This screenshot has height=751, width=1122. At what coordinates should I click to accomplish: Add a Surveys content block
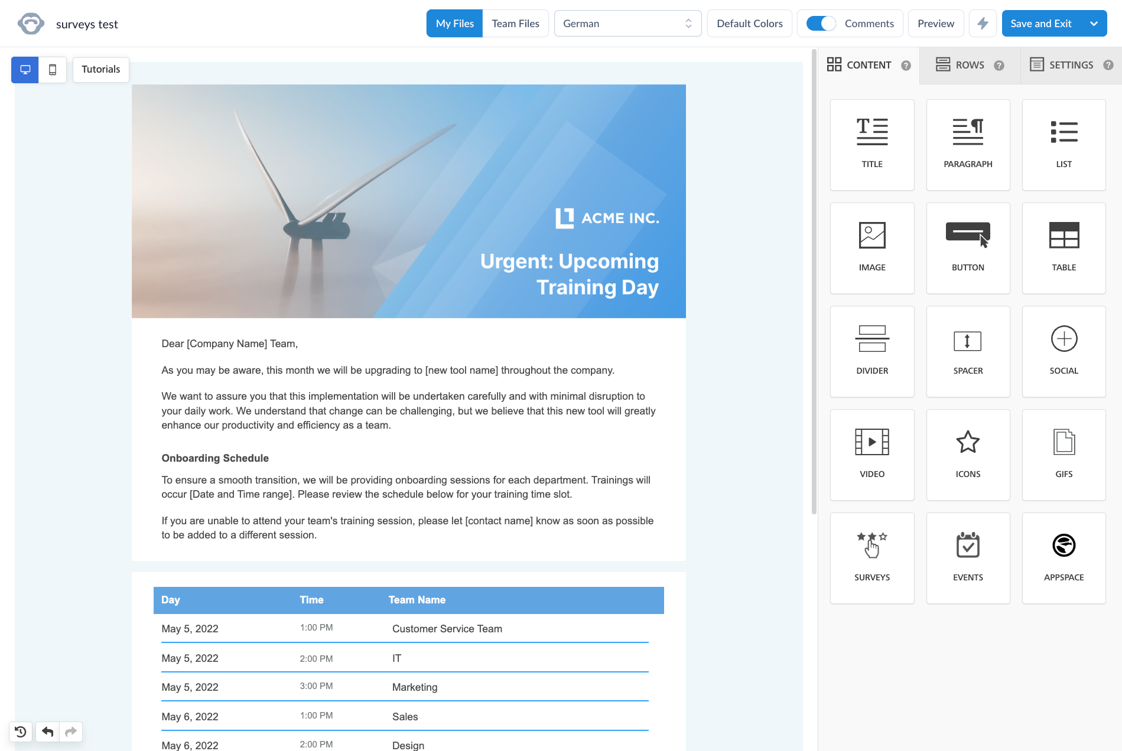tap(872, 558)
